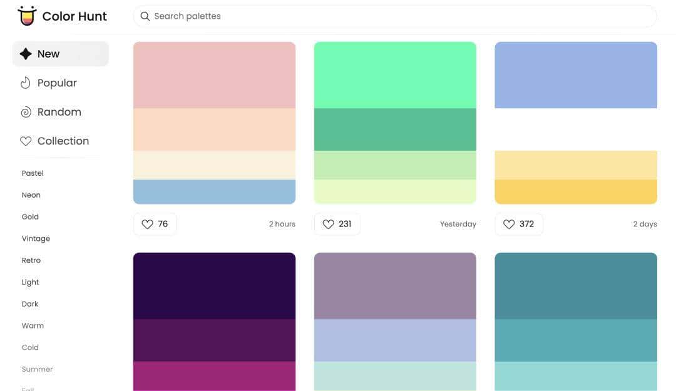Open the Retro palette category

point(31,260)
